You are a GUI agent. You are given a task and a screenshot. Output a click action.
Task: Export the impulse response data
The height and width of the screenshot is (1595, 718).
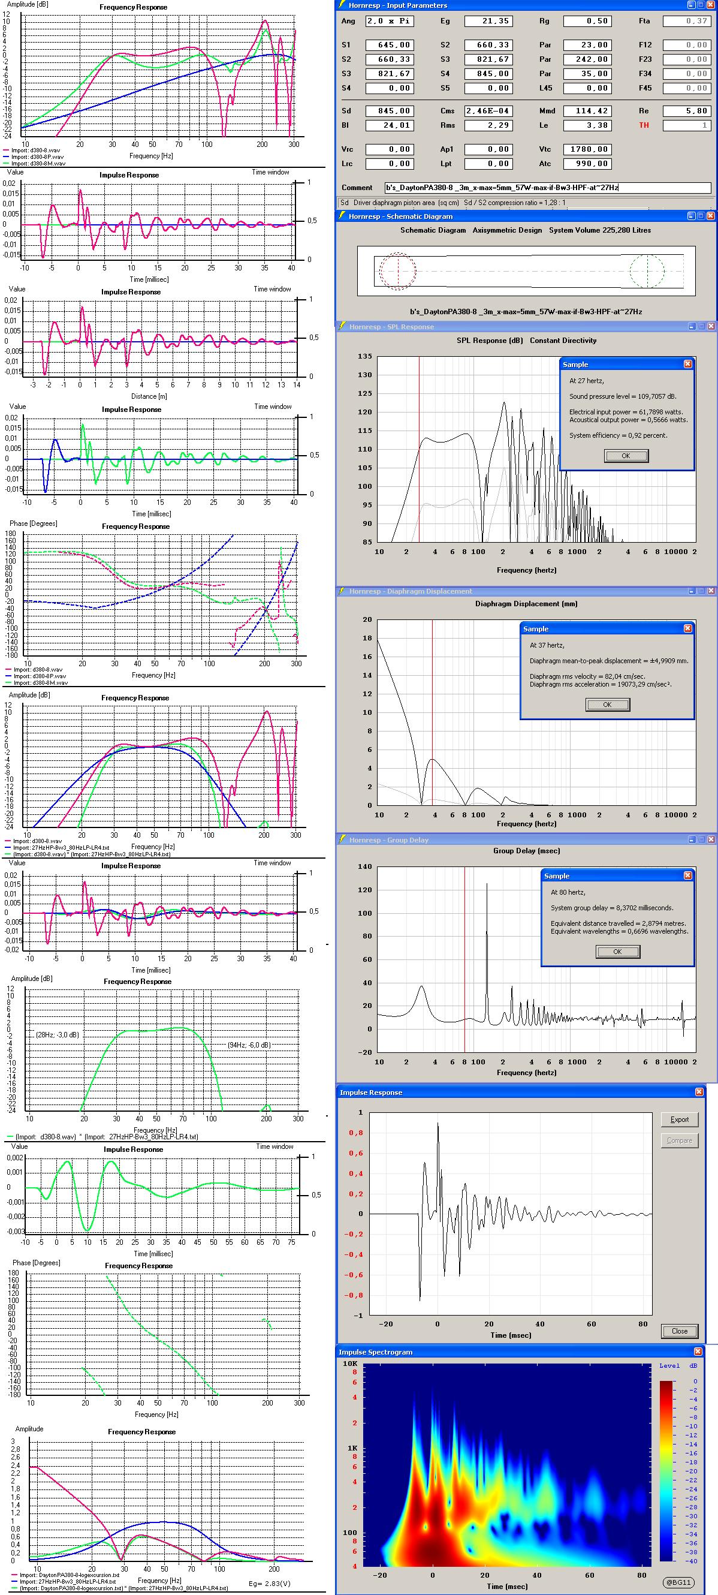coord(679,1119)
